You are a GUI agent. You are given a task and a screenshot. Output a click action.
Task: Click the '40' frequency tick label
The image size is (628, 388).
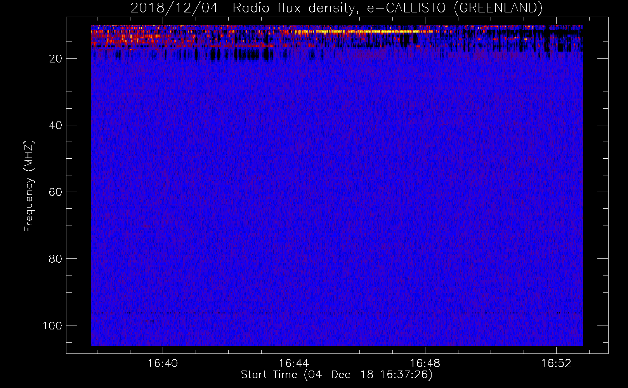pyautogui.click(x=56, y=125)
